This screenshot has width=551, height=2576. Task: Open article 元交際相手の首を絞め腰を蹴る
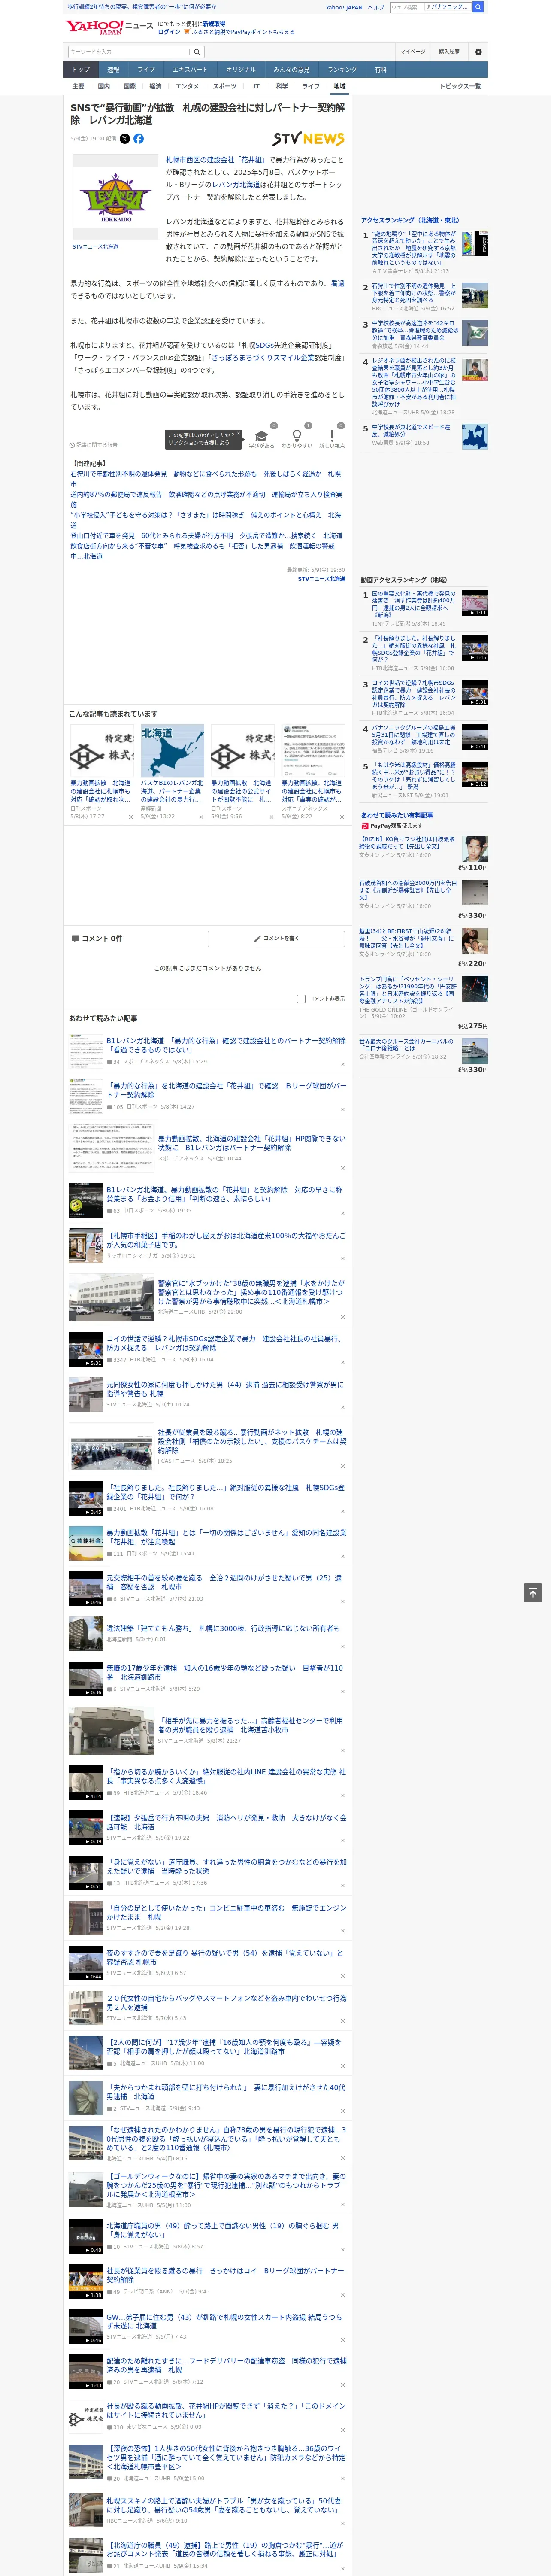224,1582
